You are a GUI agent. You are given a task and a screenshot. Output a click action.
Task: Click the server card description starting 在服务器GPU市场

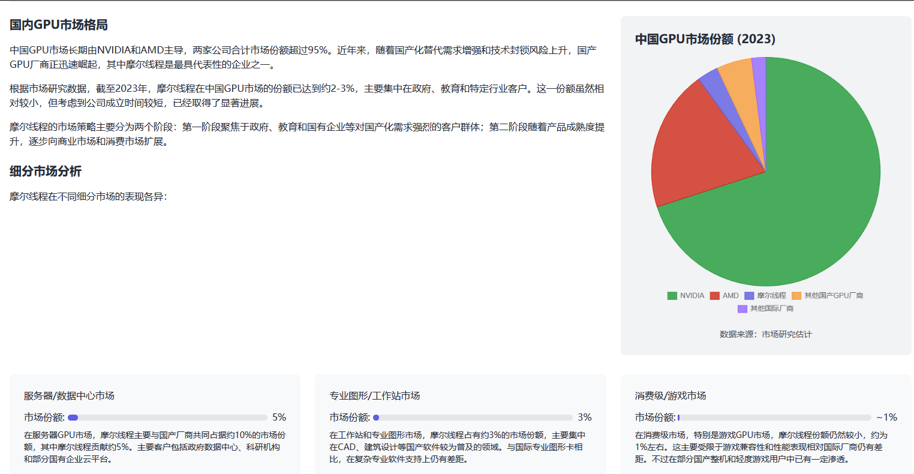155,447
